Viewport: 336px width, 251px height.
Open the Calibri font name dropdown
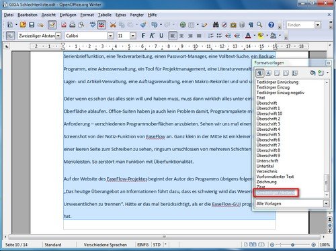click(x=110, y=36)
